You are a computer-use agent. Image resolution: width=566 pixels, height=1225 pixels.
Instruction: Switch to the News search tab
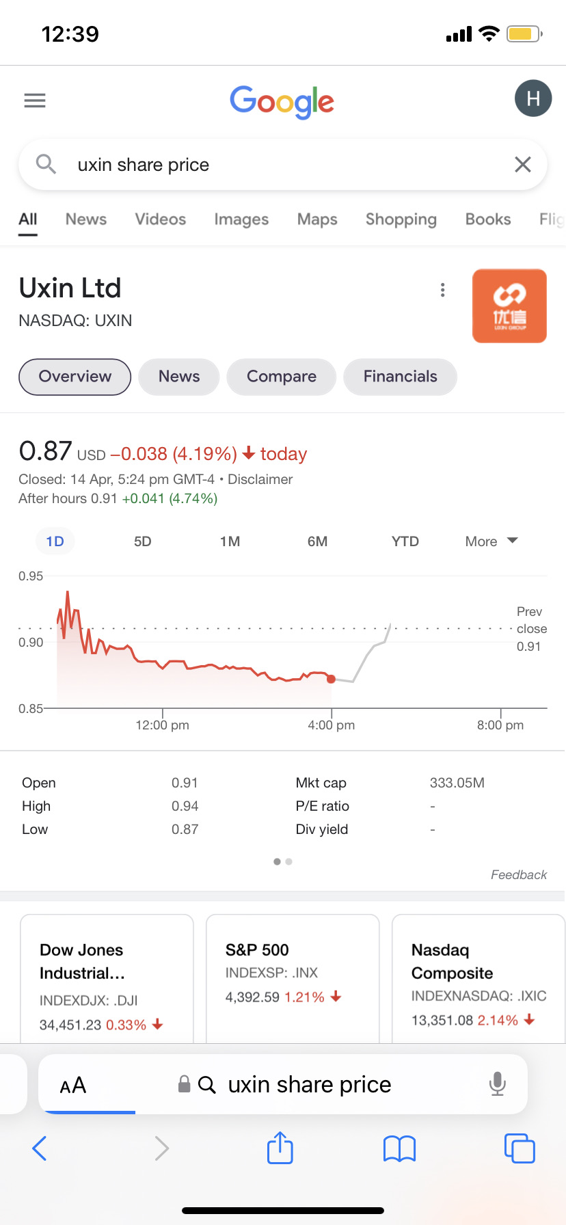tap(86, 219)
